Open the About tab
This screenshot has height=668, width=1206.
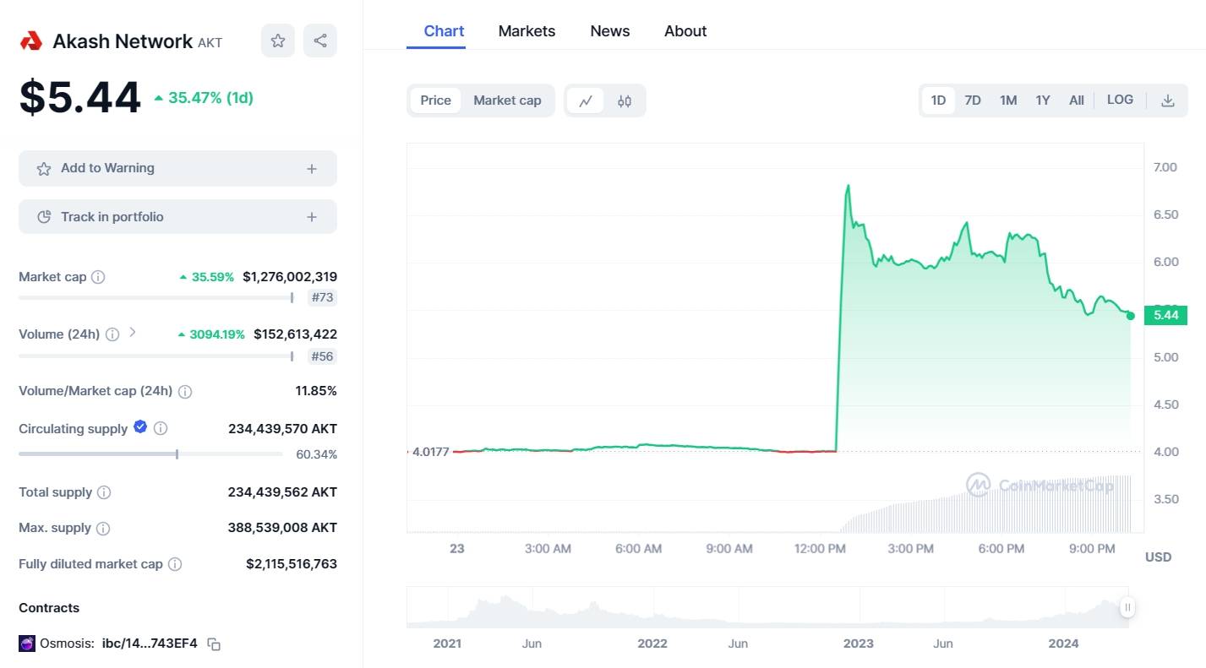pos(685,31)
